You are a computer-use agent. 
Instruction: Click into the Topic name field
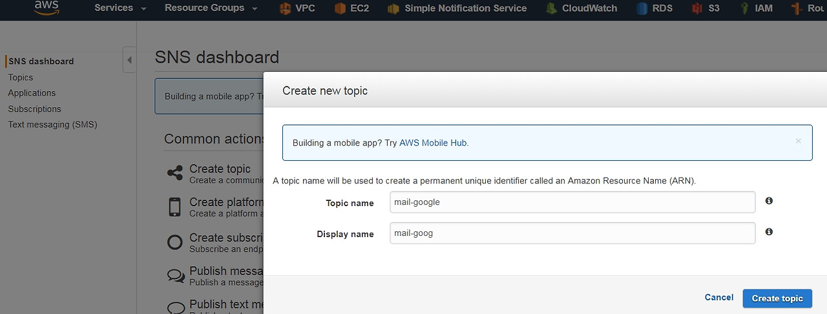572,202
